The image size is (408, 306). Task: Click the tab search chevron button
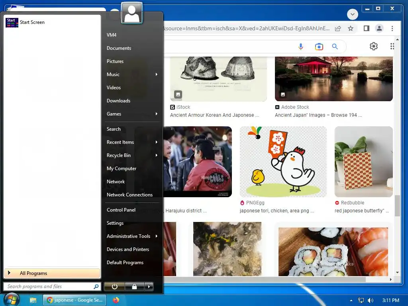coord(353,14)
